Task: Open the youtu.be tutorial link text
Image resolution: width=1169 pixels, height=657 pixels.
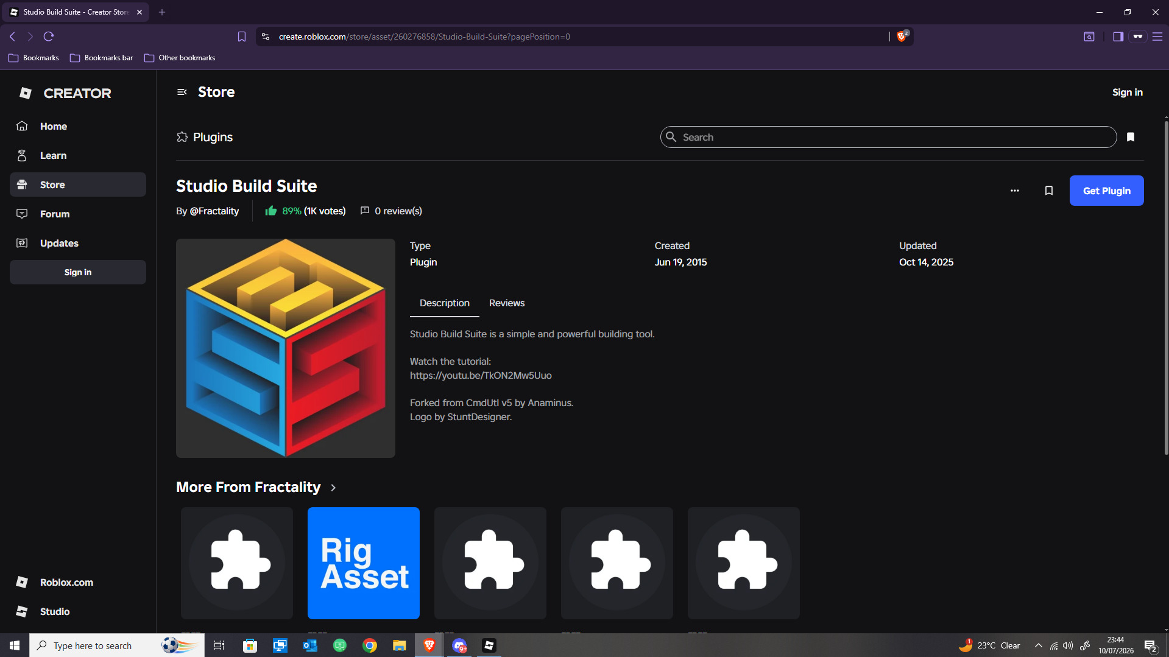Action: (481, 376)
